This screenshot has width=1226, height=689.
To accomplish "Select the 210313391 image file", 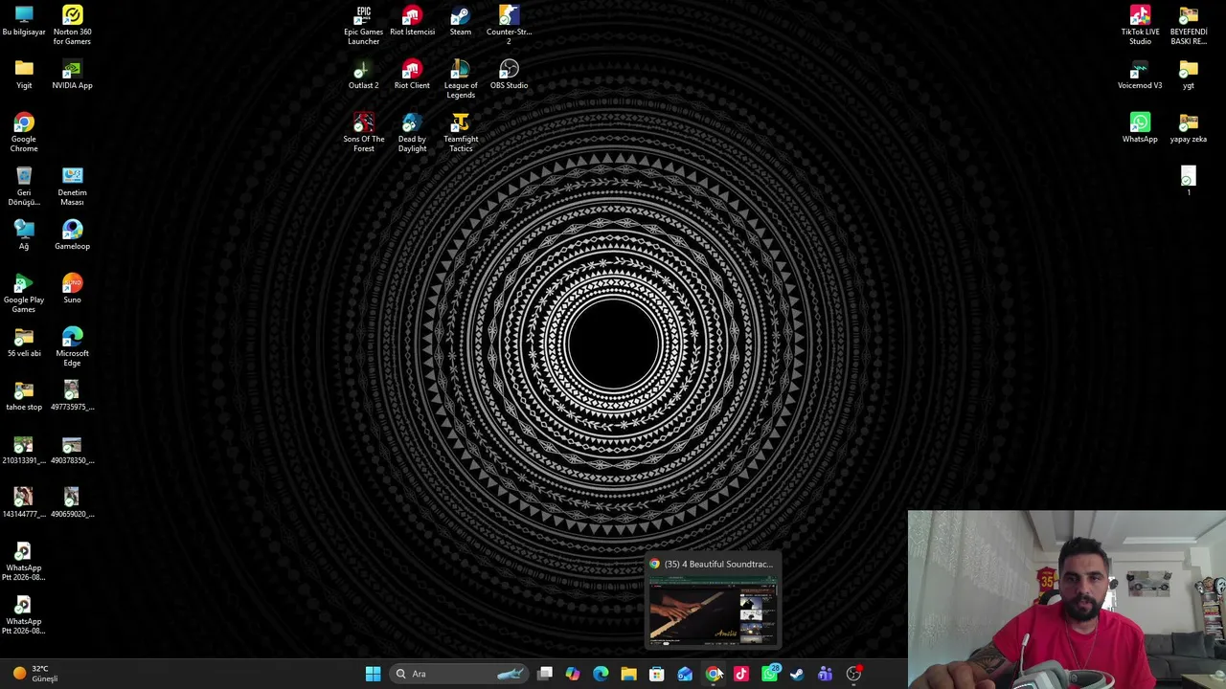I will (x=24, y=450).
